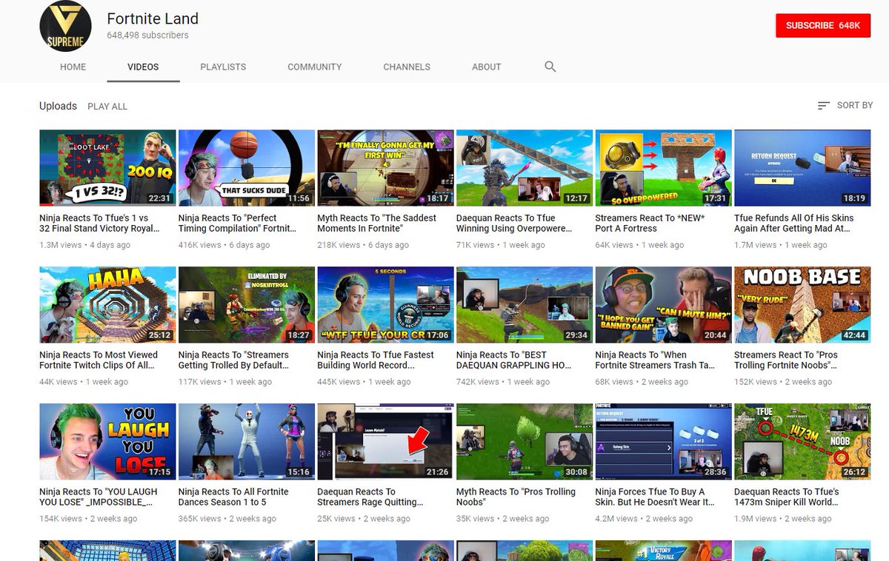The image size is (889, 561).
Task: Click title 'Ninja Reacts To All Fortnite Dances'
Action: (233, 497)
